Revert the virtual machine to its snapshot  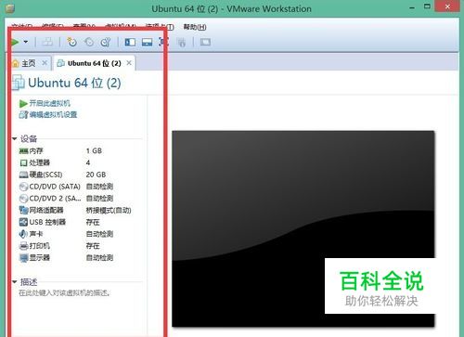(89, 42)
